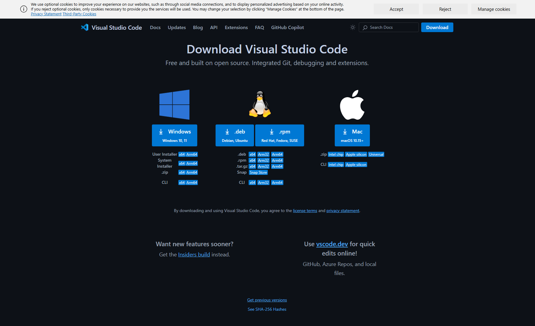Click the cookie banner info icon
This screenshot has width=535, height=326.
coord(24,9)
